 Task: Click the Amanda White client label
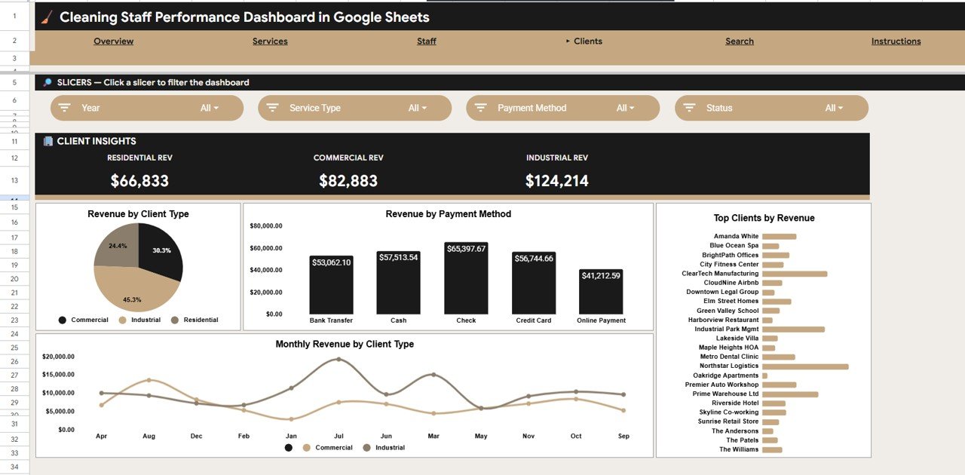click(x=736, y=237)
